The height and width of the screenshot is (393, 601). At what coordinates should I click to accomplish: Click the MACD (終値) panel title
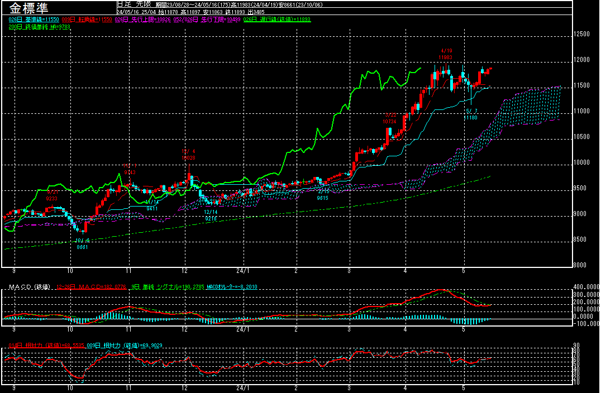point(30,287)
